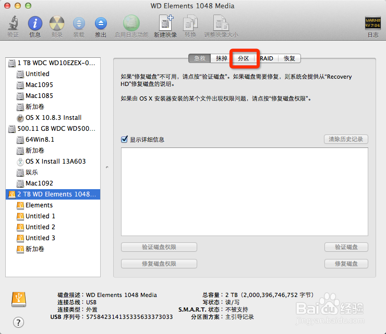
Task: Click the USB serial number value
Action: coord(129,317)
